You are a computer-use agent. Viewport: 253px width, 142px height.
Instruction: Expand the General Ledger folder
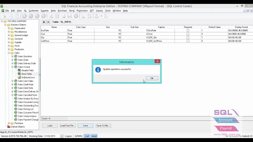[x=9, y=35]
